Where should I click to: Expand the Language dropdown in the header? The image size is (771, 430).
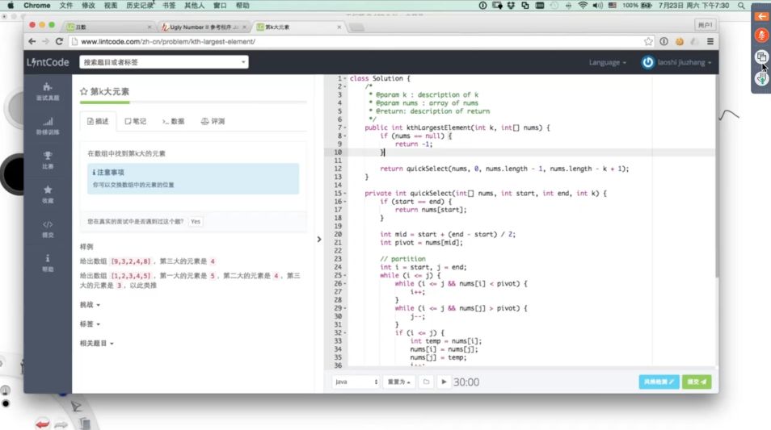(607, 62)
